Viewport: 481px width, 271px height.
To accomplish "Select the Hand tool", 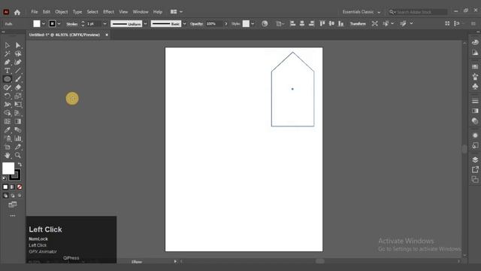I will (7, 156).
